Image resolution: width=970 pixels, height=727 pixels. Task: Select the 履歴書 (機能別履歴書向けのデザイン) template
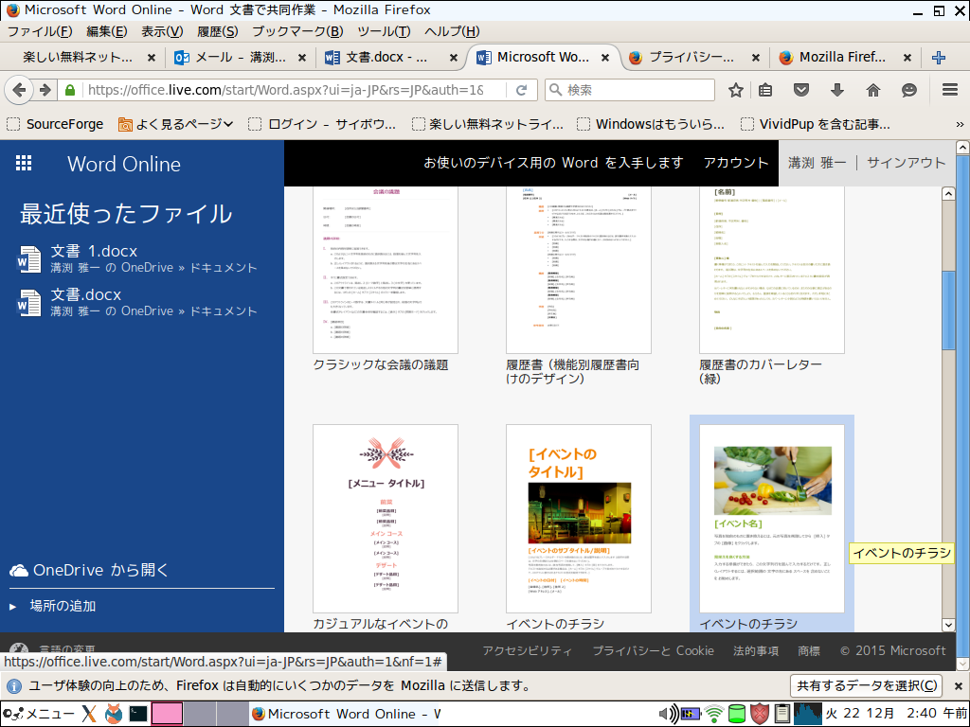[579, 270]
